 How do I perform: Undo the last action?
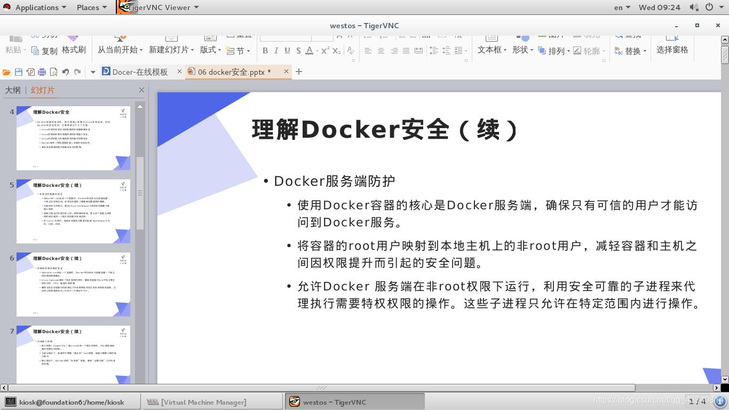[x=66, y=72]
